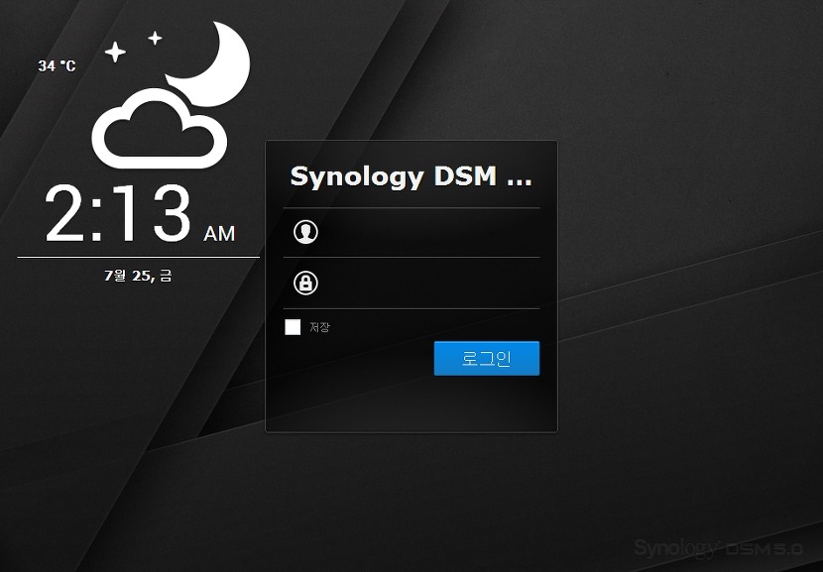Click the 2:13 AM clock display

click(x=140, y=214)
